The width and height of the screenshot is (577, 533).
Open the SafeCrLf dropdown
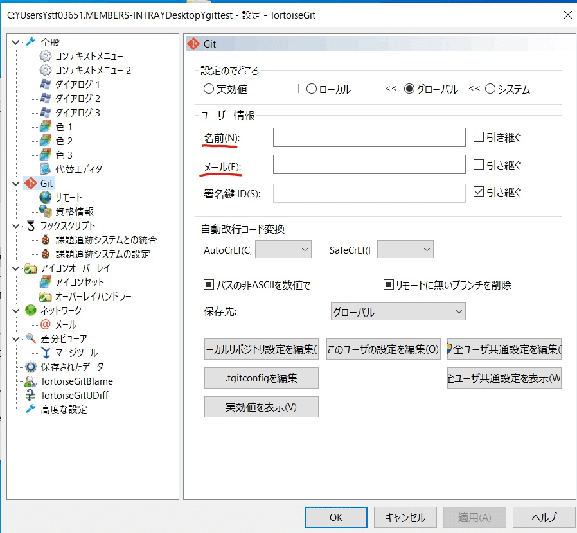(x=405, y=249)
